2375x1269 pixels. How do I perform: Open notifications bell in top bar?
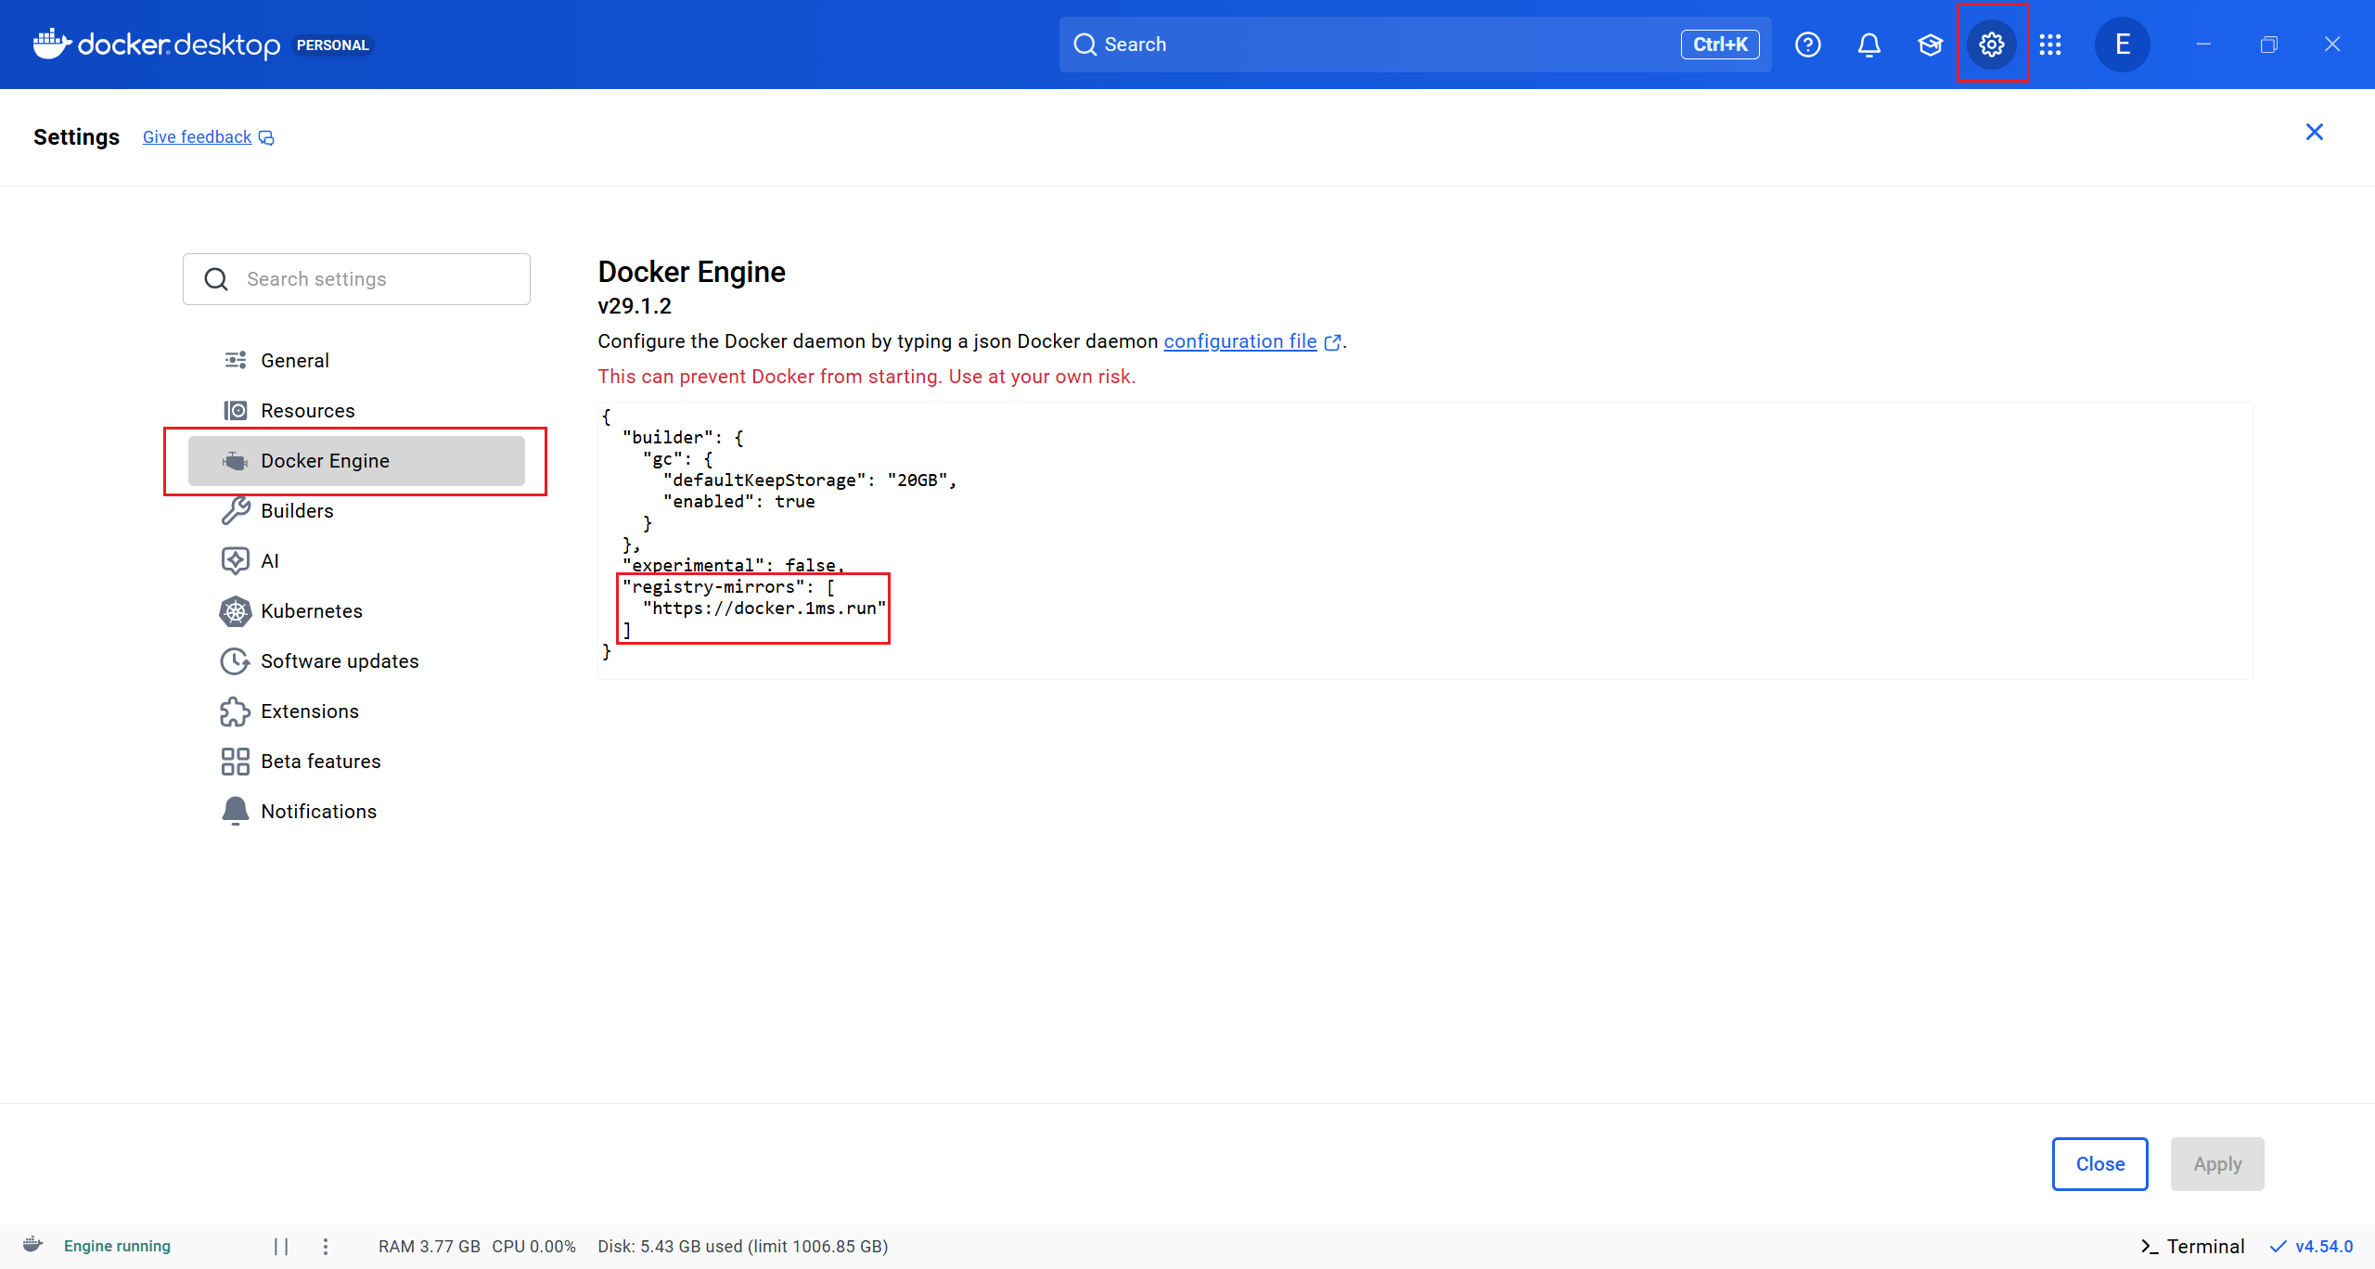coord(1868,45)
